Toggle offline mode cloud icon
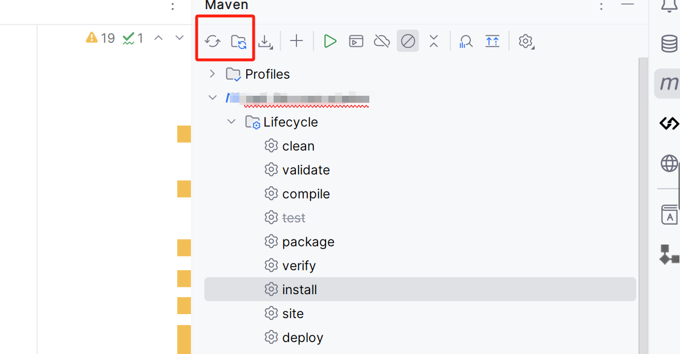 [382, 41]
